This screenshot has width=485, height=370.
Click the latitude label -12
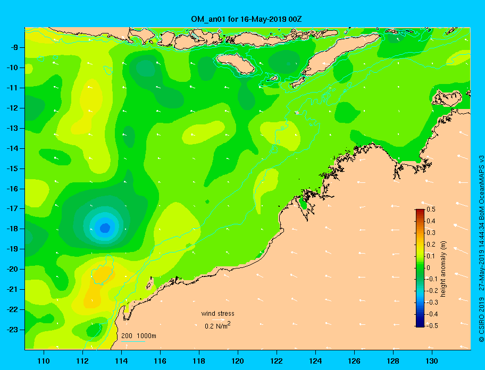[x=12, y=108]
